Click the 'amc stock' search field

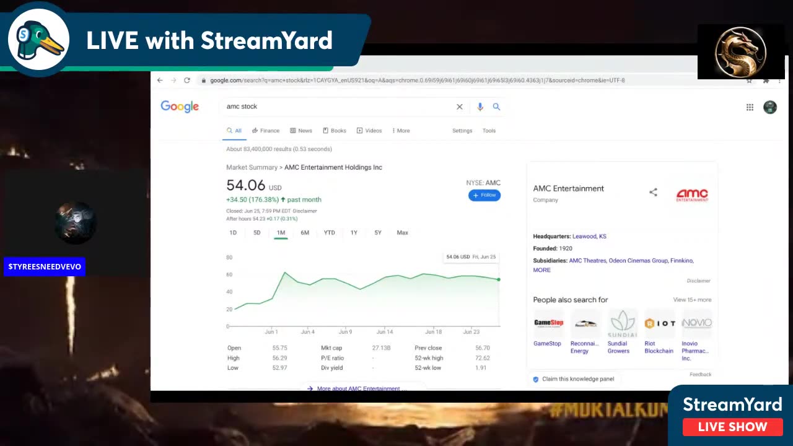(x=338, y=107)
